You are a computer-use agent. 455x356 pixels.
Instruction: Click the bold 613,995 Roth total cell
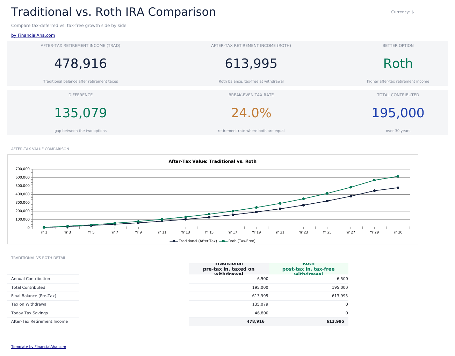(x=309, y=321)
